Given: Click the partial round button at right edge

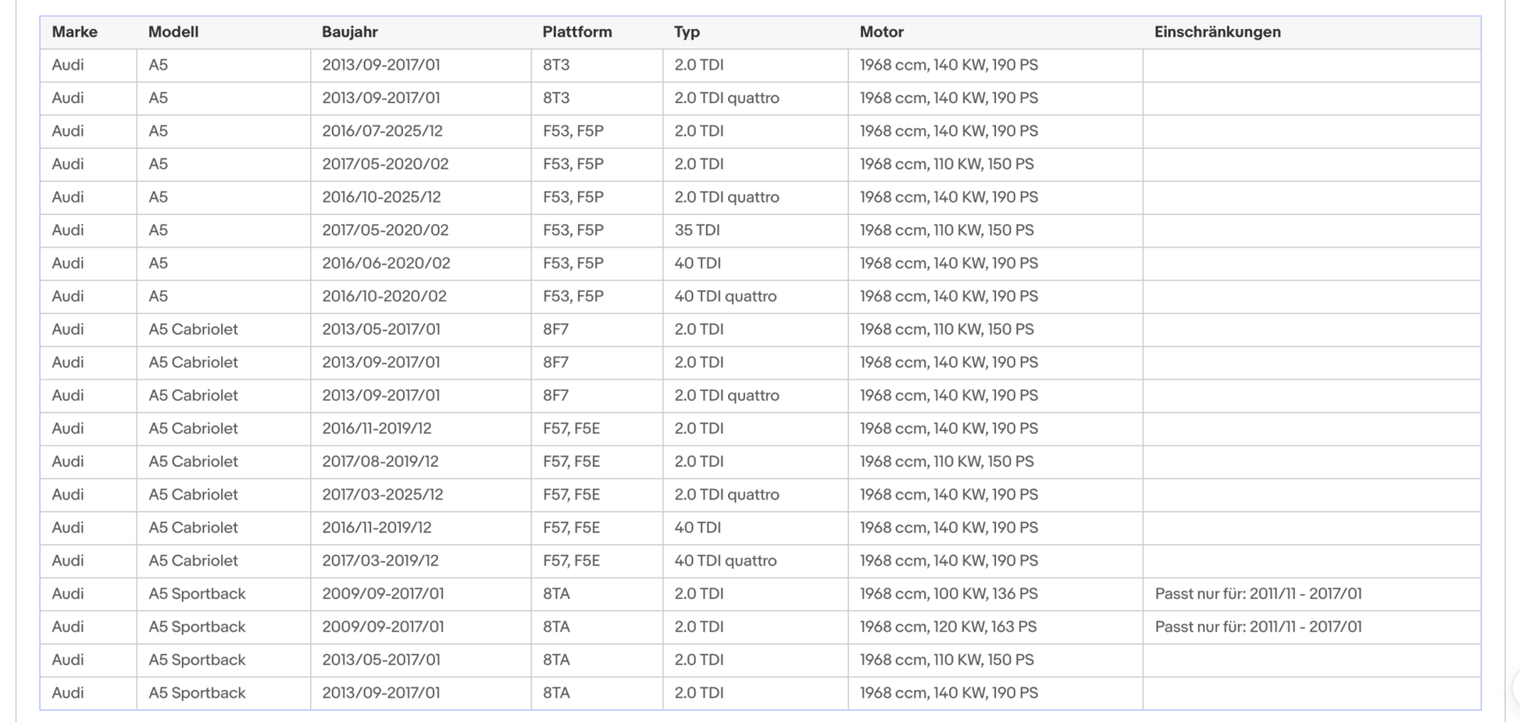Looking at the screenshot, I should click(1515, 688).
